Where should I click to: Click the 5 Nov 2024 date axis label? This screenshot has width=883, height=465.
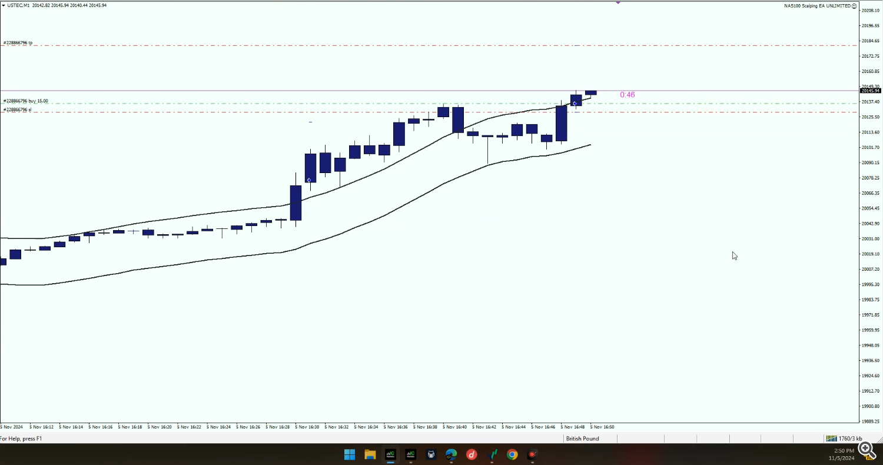11,427
